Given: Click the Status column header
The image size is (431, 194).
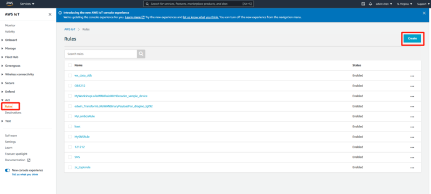Looking at the screenshot, I should click(x=357, y=65).
